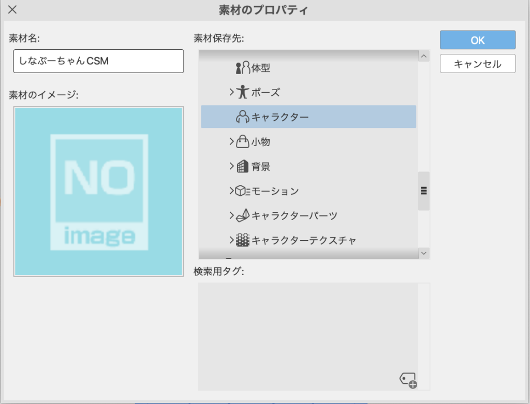
Task: Click the save-location scrollbar thumb
Action: click(x=424, y=191)
